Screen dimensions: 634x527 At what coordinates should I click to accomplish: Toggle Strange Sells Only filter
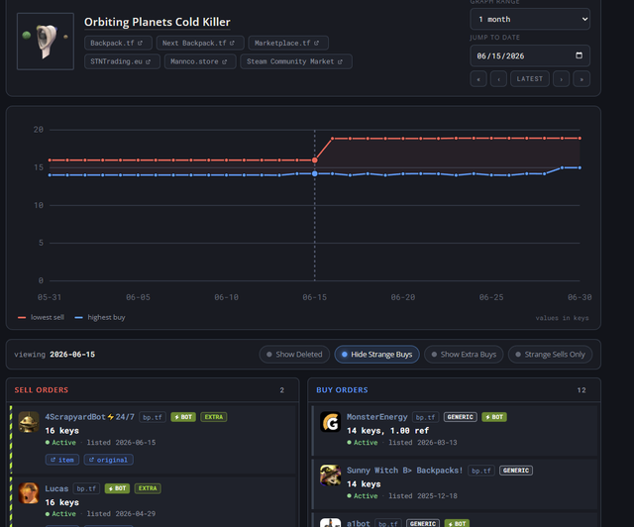(551, 355)
